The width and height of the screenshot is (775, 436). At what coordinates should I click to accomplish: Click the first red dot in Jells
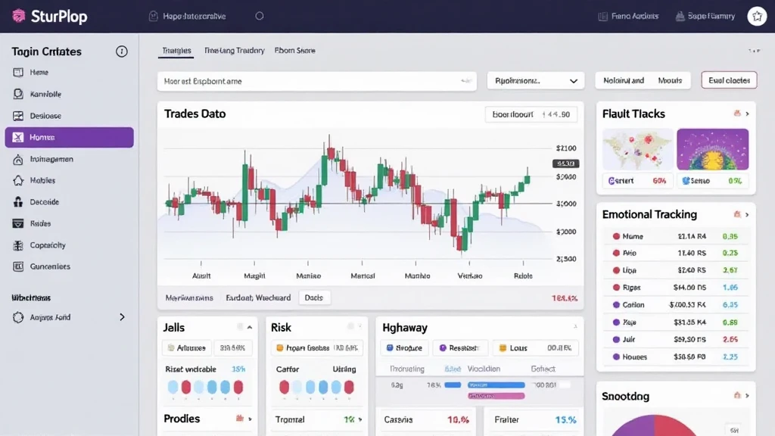(x=186, y=387)
